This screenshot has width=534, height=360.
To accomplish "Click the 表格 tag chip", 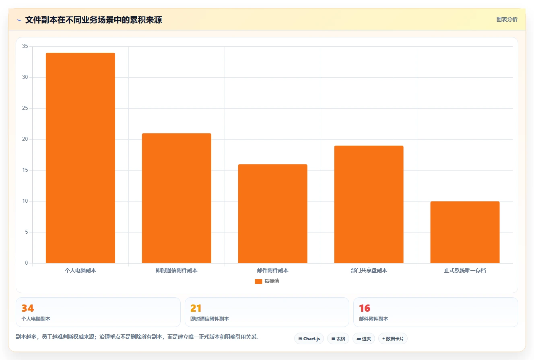I will pos(338,339).
